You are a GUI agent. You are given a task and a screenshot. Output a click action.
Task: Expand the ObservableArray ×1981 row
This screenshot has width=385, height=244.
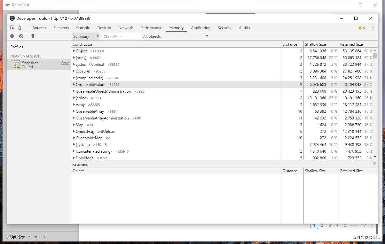(x=74, y=111)
